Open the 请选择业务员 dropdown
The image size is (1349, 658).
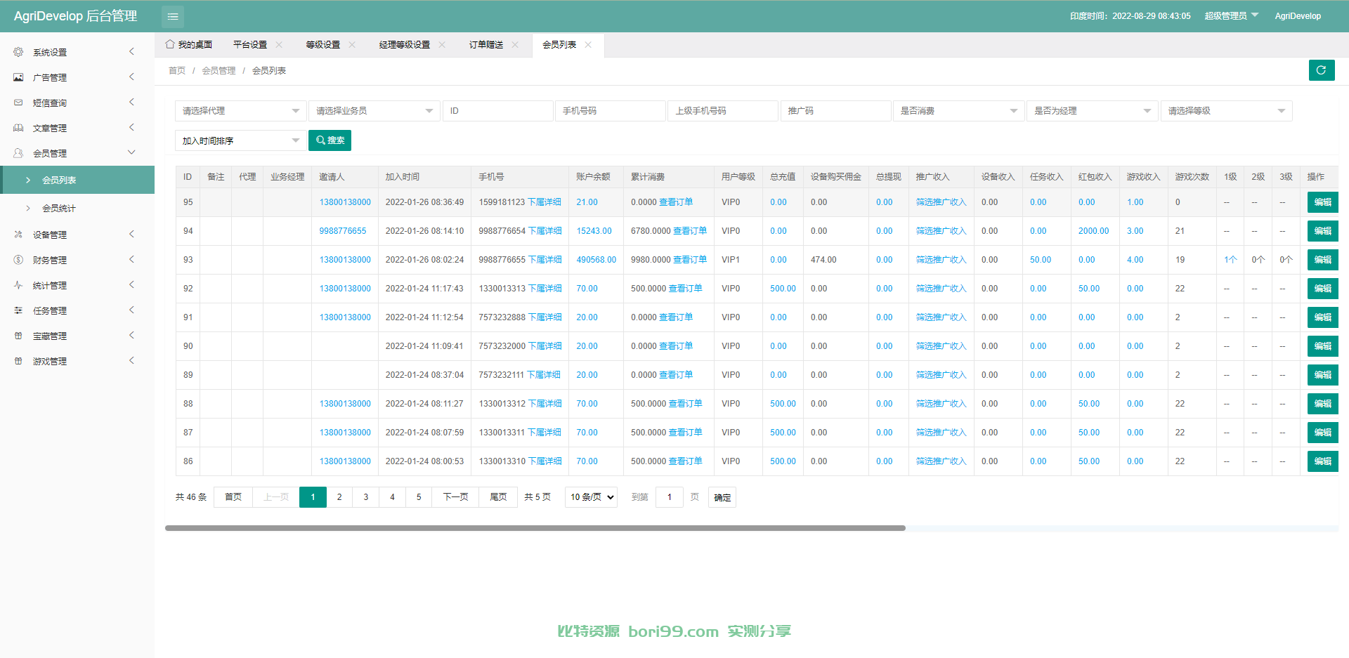(374, 111)
